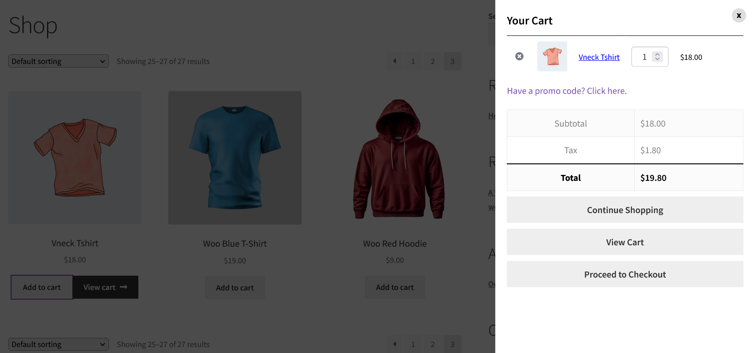Remove the Vneck Tshirt from the cart
Image resolution: width=754 pixels, height=353 pixels.
519,56
